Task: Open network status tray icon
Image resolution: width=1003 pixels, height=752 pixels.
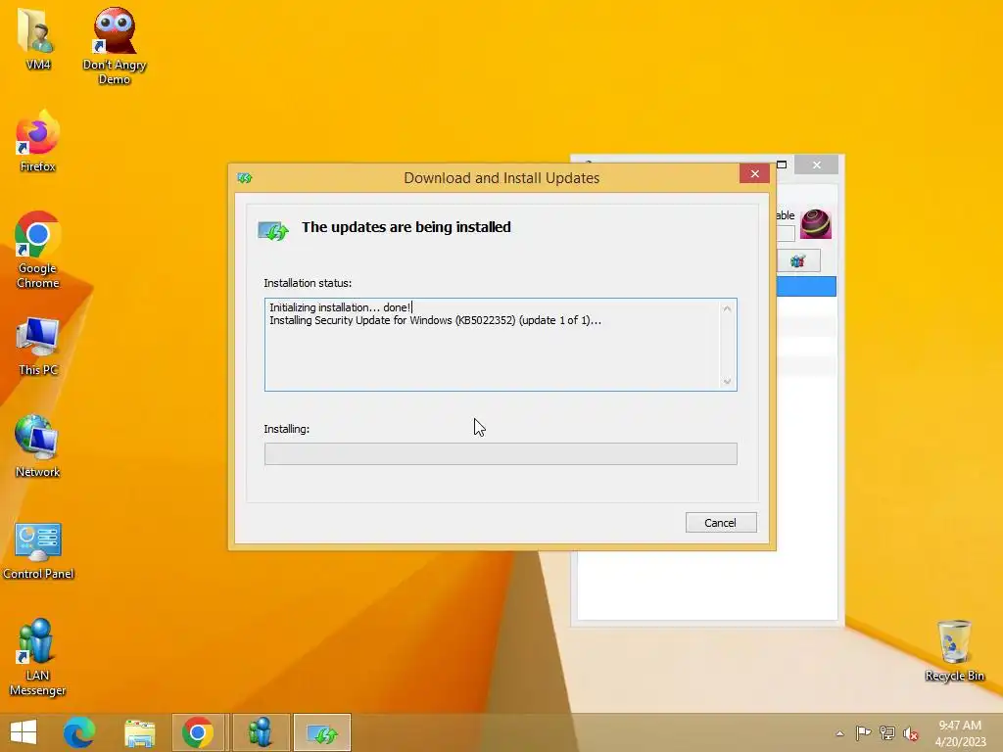Action: click(x=887, y=732)
